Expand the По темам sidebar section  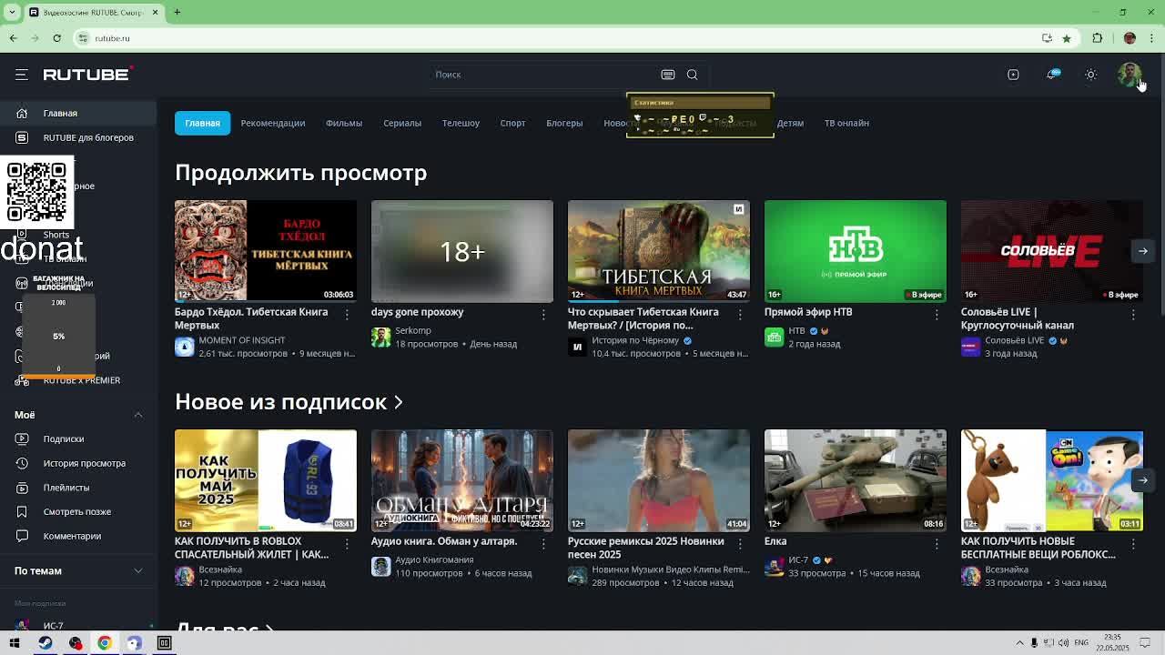click(x=138, y=571)
